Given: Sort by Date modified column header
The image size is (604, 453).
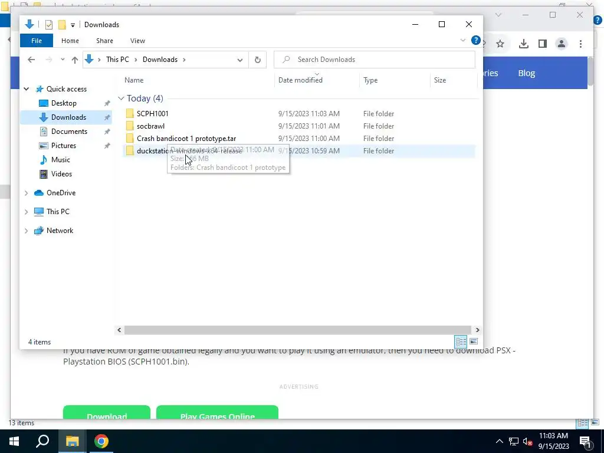Looking at the screenshot, I should pos(300,80).
